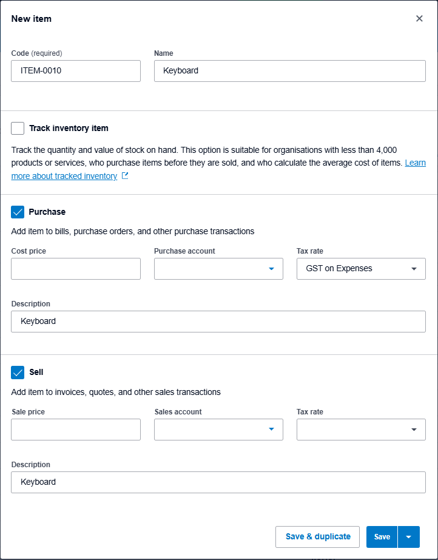Uncheck the Sell checkbox
Viewport: 438px width, 560px height.
18,372
